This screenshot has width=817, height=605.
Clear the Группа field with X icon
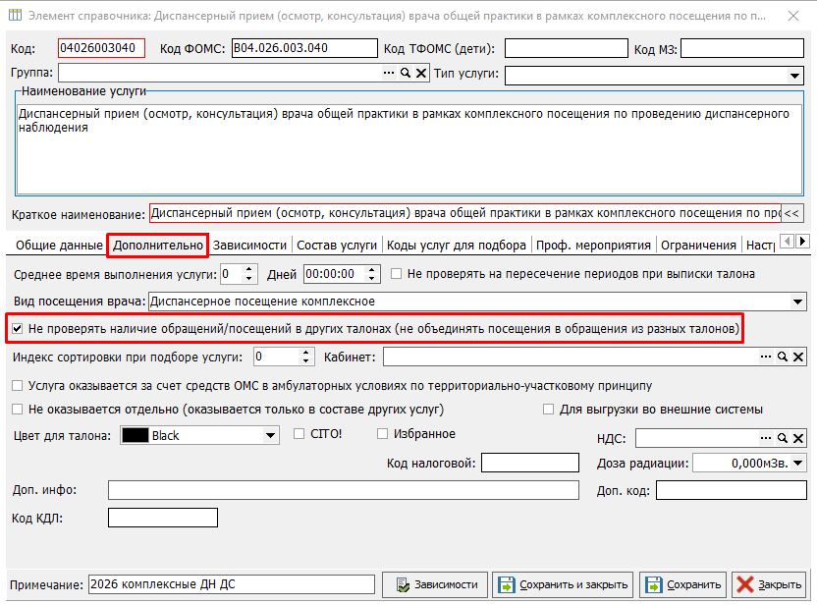[421, 73]
